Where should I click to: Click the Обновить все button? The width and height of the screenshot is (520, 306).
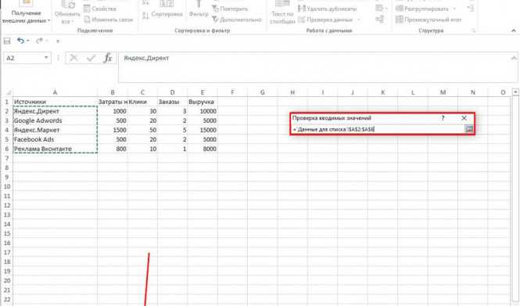point(67,13)
